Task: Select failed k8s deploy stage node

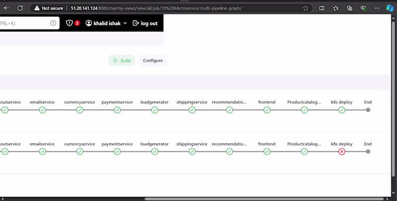Action: 342,151
